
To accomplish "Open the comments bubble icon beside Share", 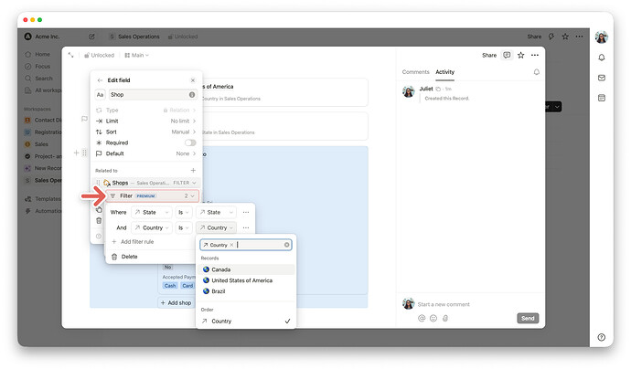I will point(507,55).
